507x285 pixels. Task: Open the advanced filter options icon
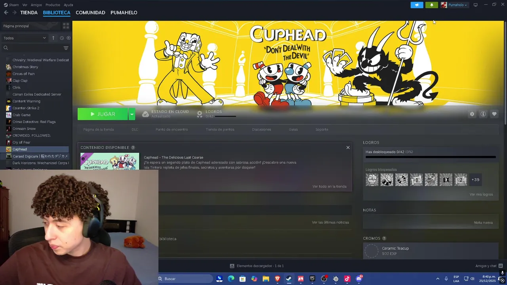pos(66,48)
